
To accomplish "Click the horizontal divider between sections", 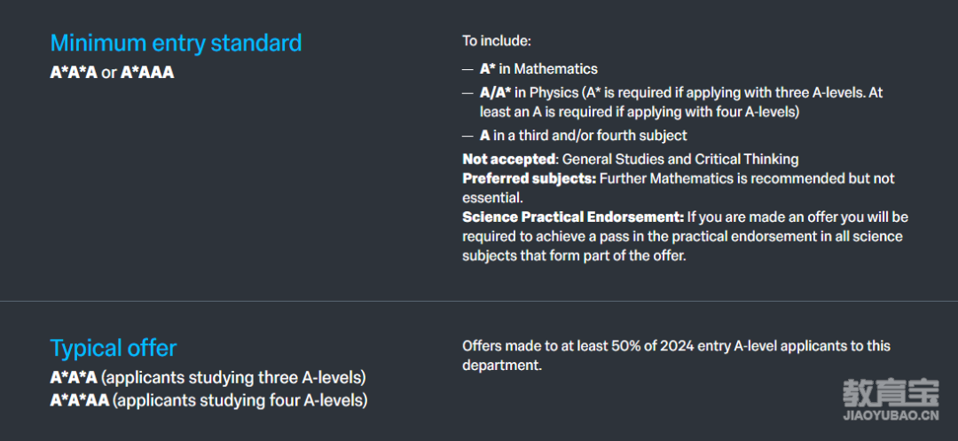I will (x=479, y=301).
